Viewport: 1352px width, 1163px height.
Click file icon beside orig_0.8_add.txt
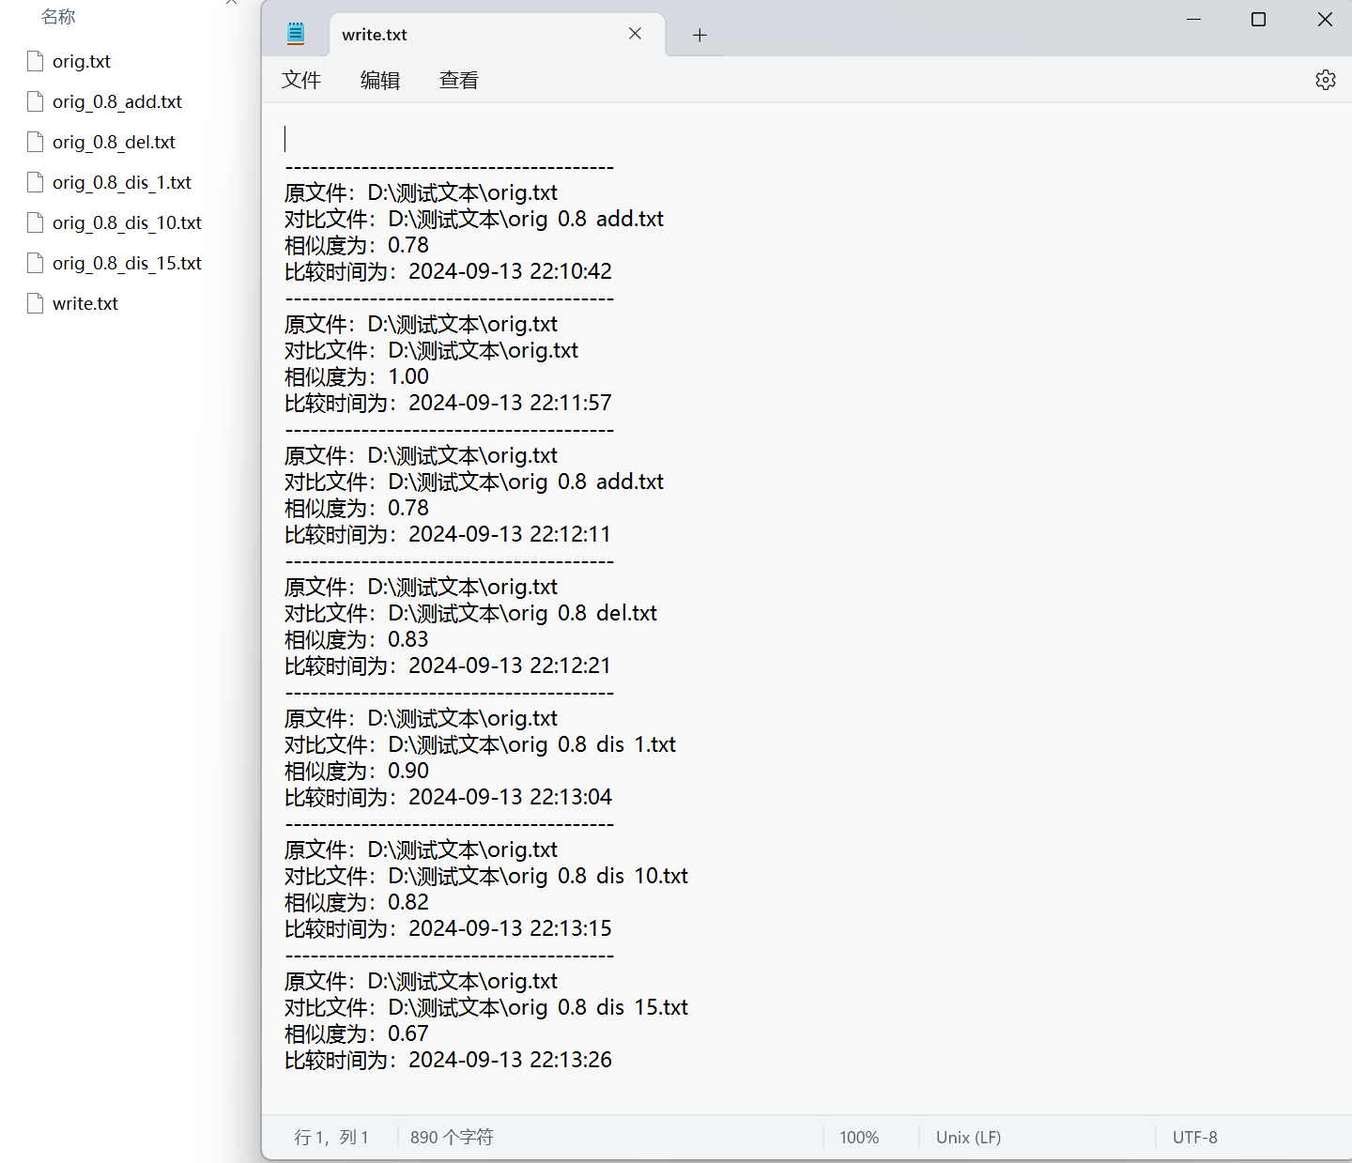click(x=36, y=101)
